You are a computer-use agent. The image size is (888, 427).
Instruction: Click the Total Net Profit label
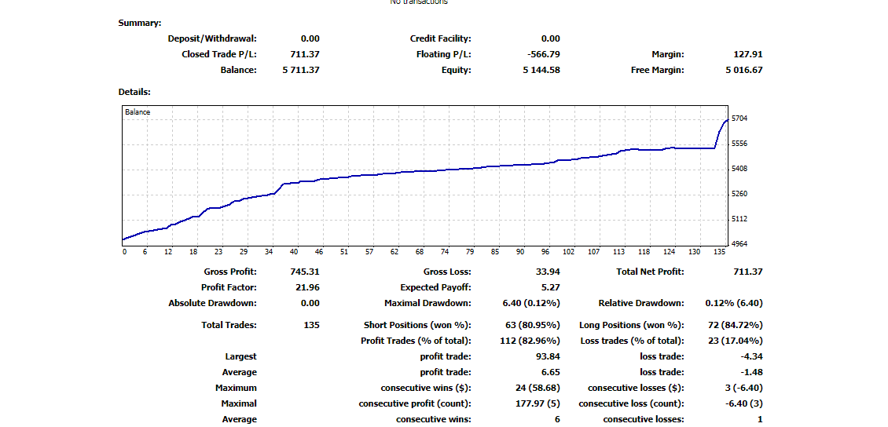click(650, 272)
